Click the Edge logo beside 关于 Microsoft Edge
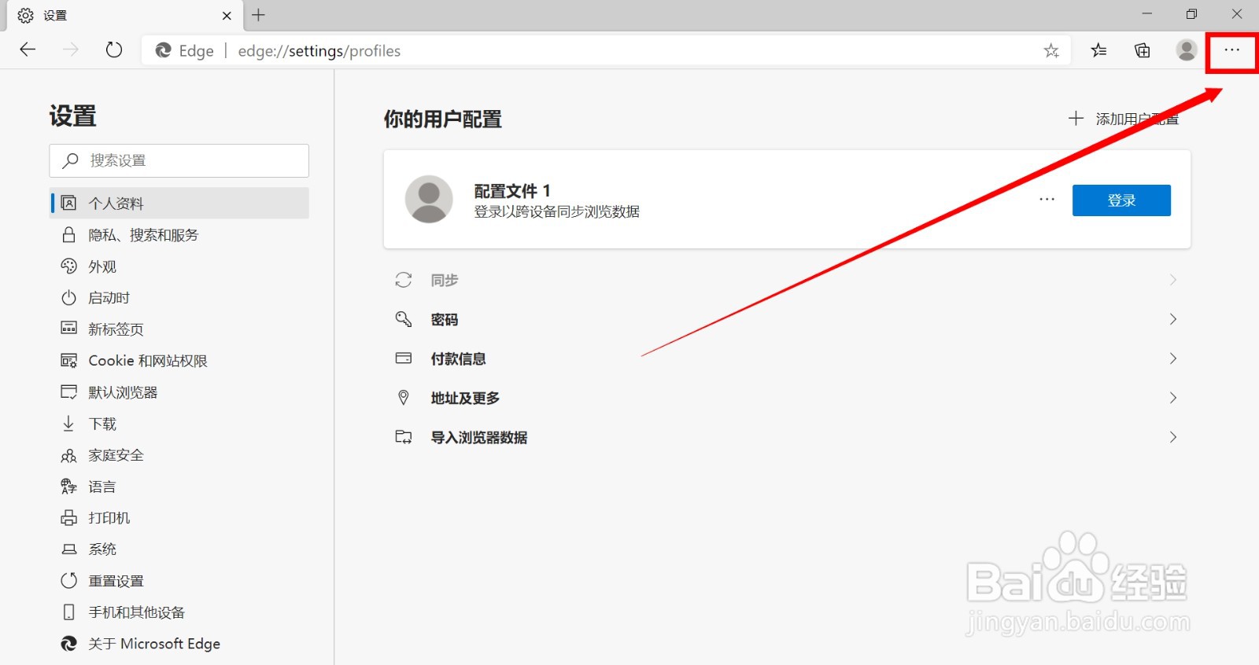Screen dimensions: 1259x665 69,644
